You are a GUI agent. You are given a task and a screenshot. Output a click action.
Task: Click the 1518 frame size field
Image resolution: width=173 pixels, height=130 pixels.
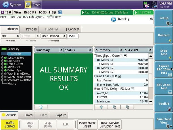pyautogui.click(x=73, y=36)
